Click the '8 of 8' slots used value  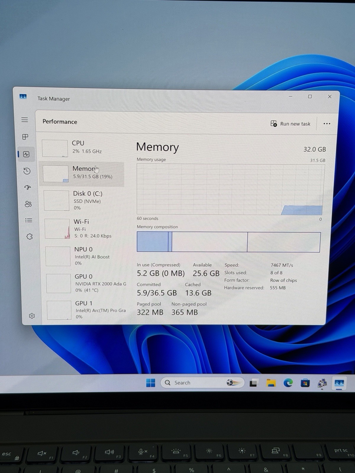pyautogui.click(x=276, y=273)
